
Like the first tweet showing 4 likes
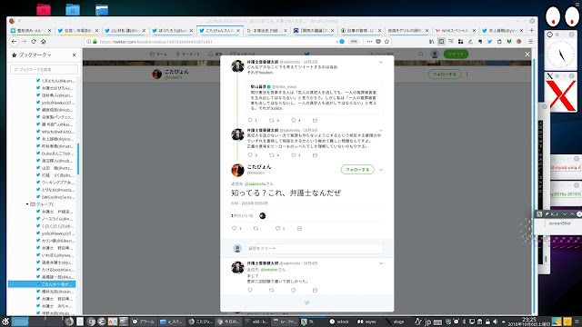pyautogui.click(x=293, y=120)
